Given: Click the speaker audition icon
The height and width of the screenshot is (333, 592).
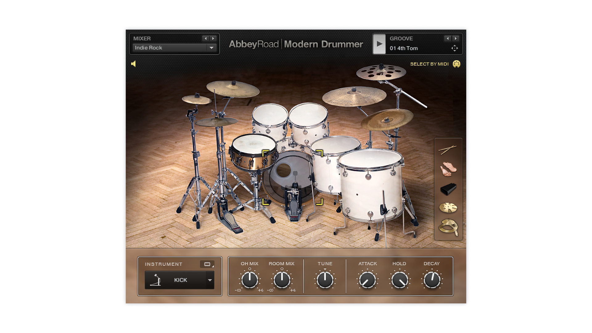Looking at the screenshot, I should 134,64.
